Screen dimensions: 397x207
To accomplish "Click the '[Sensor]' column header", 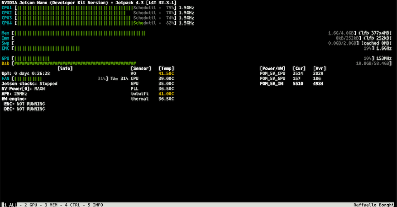I will [x=141, y=68].
